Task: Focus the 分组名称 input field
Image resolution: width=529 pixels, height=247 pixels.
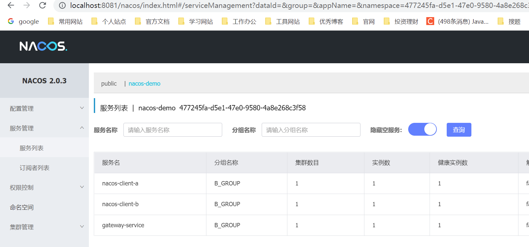Action: coord(311,130)
